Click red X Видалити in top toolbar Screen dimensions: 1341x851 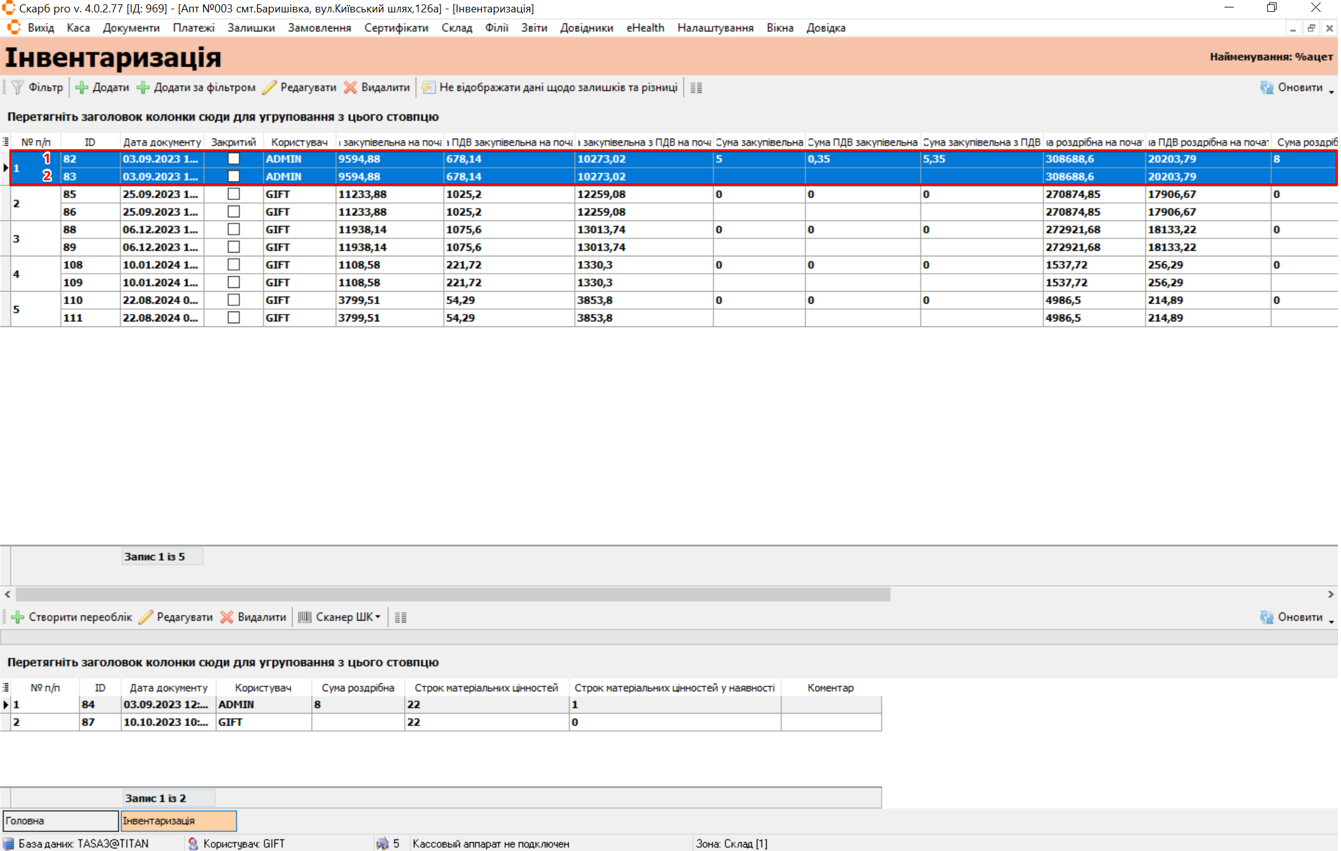(x=351, y=87)
